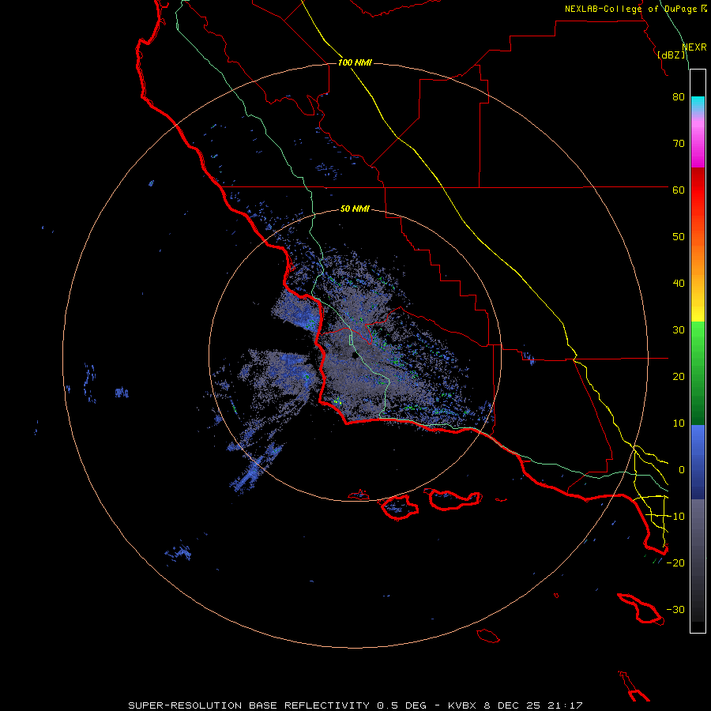Click the KVBX station identifier in caption

pos(462,705)
